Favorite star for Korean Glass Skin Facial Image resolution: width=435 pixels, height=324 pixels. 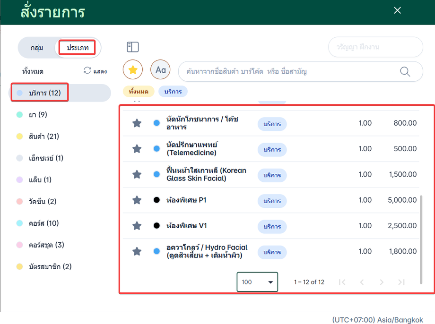[137, 174]
